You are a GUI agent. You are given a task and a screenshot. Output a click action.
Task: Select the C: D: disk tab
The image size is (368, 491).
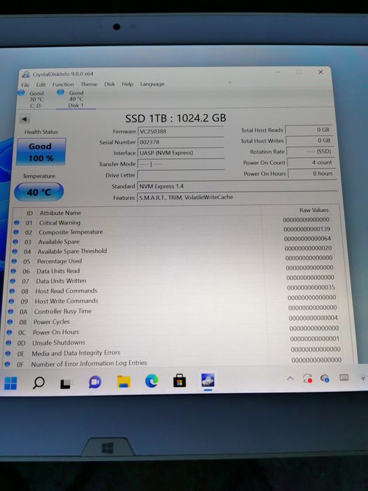click(x=32, y=99)
